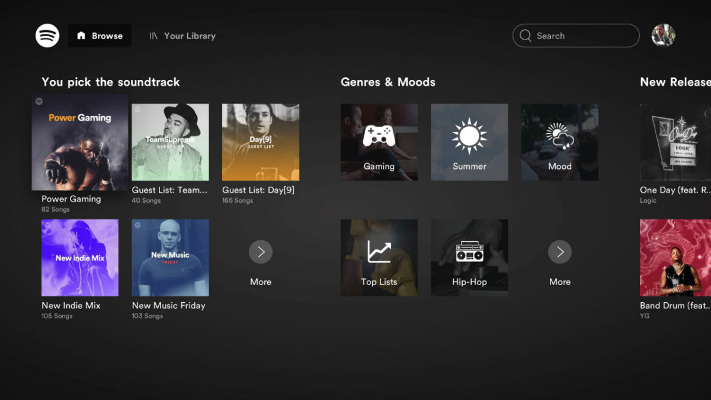Click the magnifying glass in the search bar
The width and height of the screenshot is (711, 400).
point(525,36)
